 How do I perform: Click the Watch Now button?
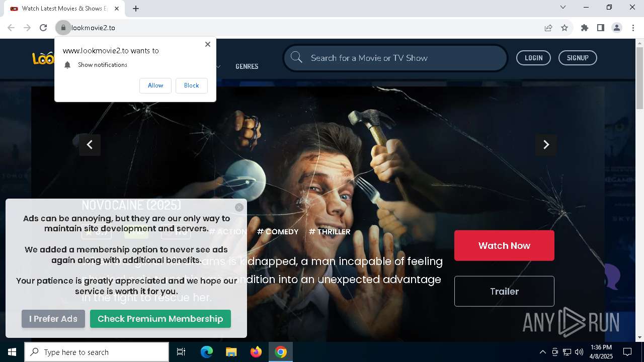pos(504,245)
